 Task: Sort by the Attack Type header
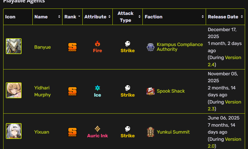(140, 17)
